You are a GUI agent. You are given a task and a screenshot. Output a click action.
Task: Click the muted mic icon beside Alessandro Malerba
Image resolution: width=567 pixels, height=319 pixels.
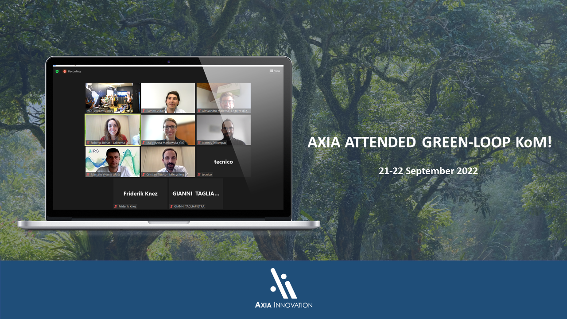[x=199, y=111]
